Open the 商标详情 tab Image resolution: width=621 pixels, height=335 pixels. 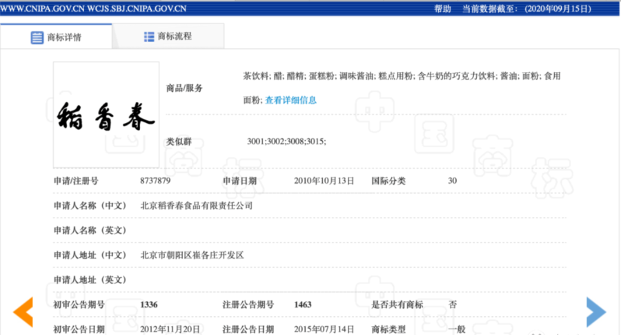click(57, 37)
